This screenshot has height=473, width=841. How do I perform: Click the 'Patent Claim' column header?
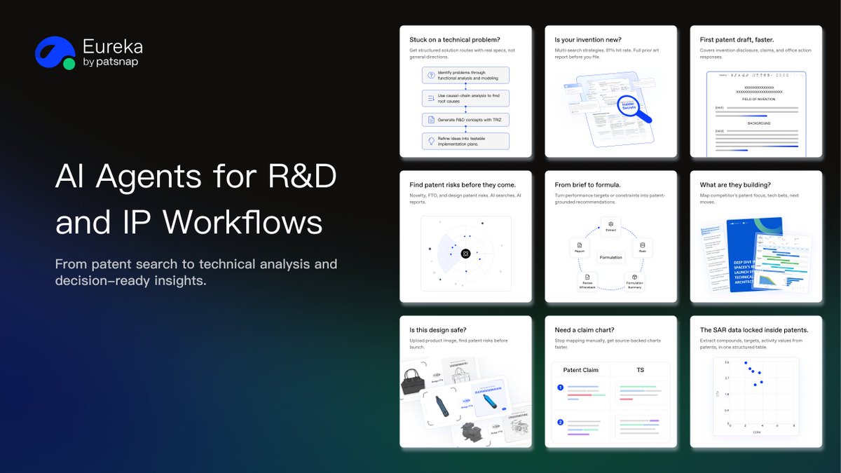[581, 369]
